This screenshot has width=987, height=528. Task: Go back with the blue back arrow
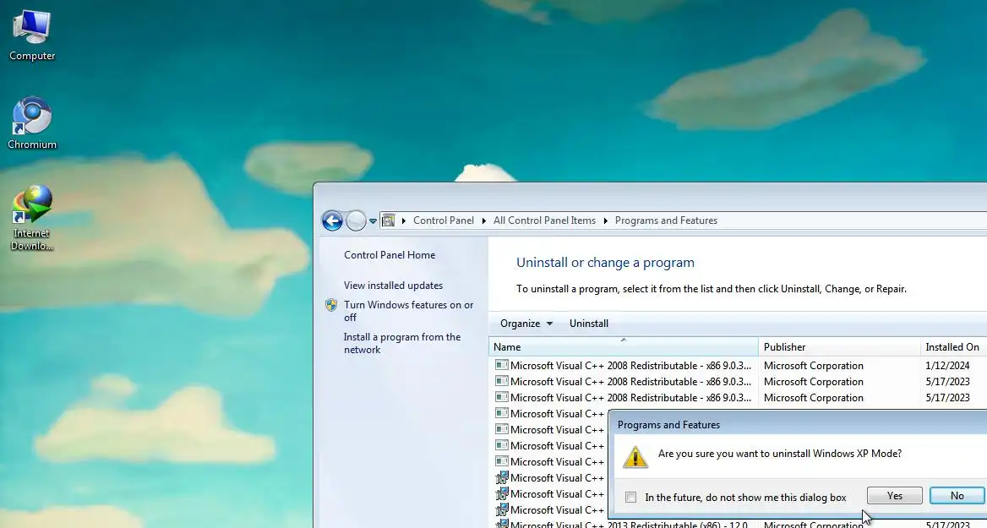click(x=332, y=220)
